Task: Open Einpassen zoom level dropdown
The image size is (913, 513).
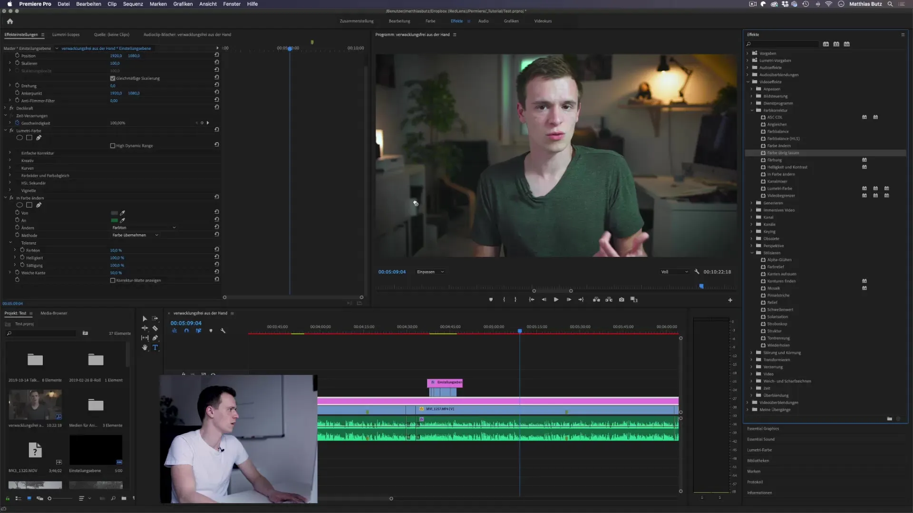Action: (430, 272)
